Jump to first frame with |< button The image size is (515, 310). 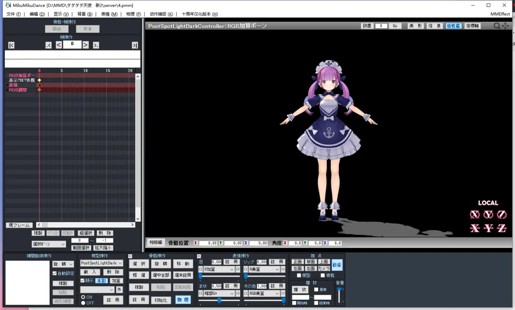(11, 45)
